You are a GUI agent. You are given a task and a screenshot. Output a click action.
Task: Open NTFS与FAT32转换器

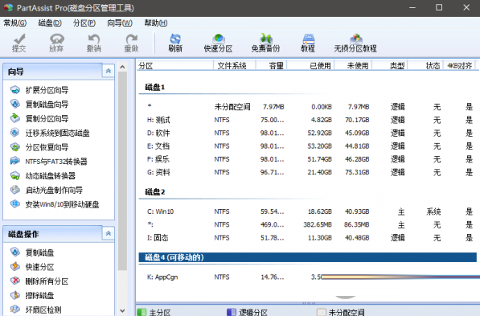(49, 162)
